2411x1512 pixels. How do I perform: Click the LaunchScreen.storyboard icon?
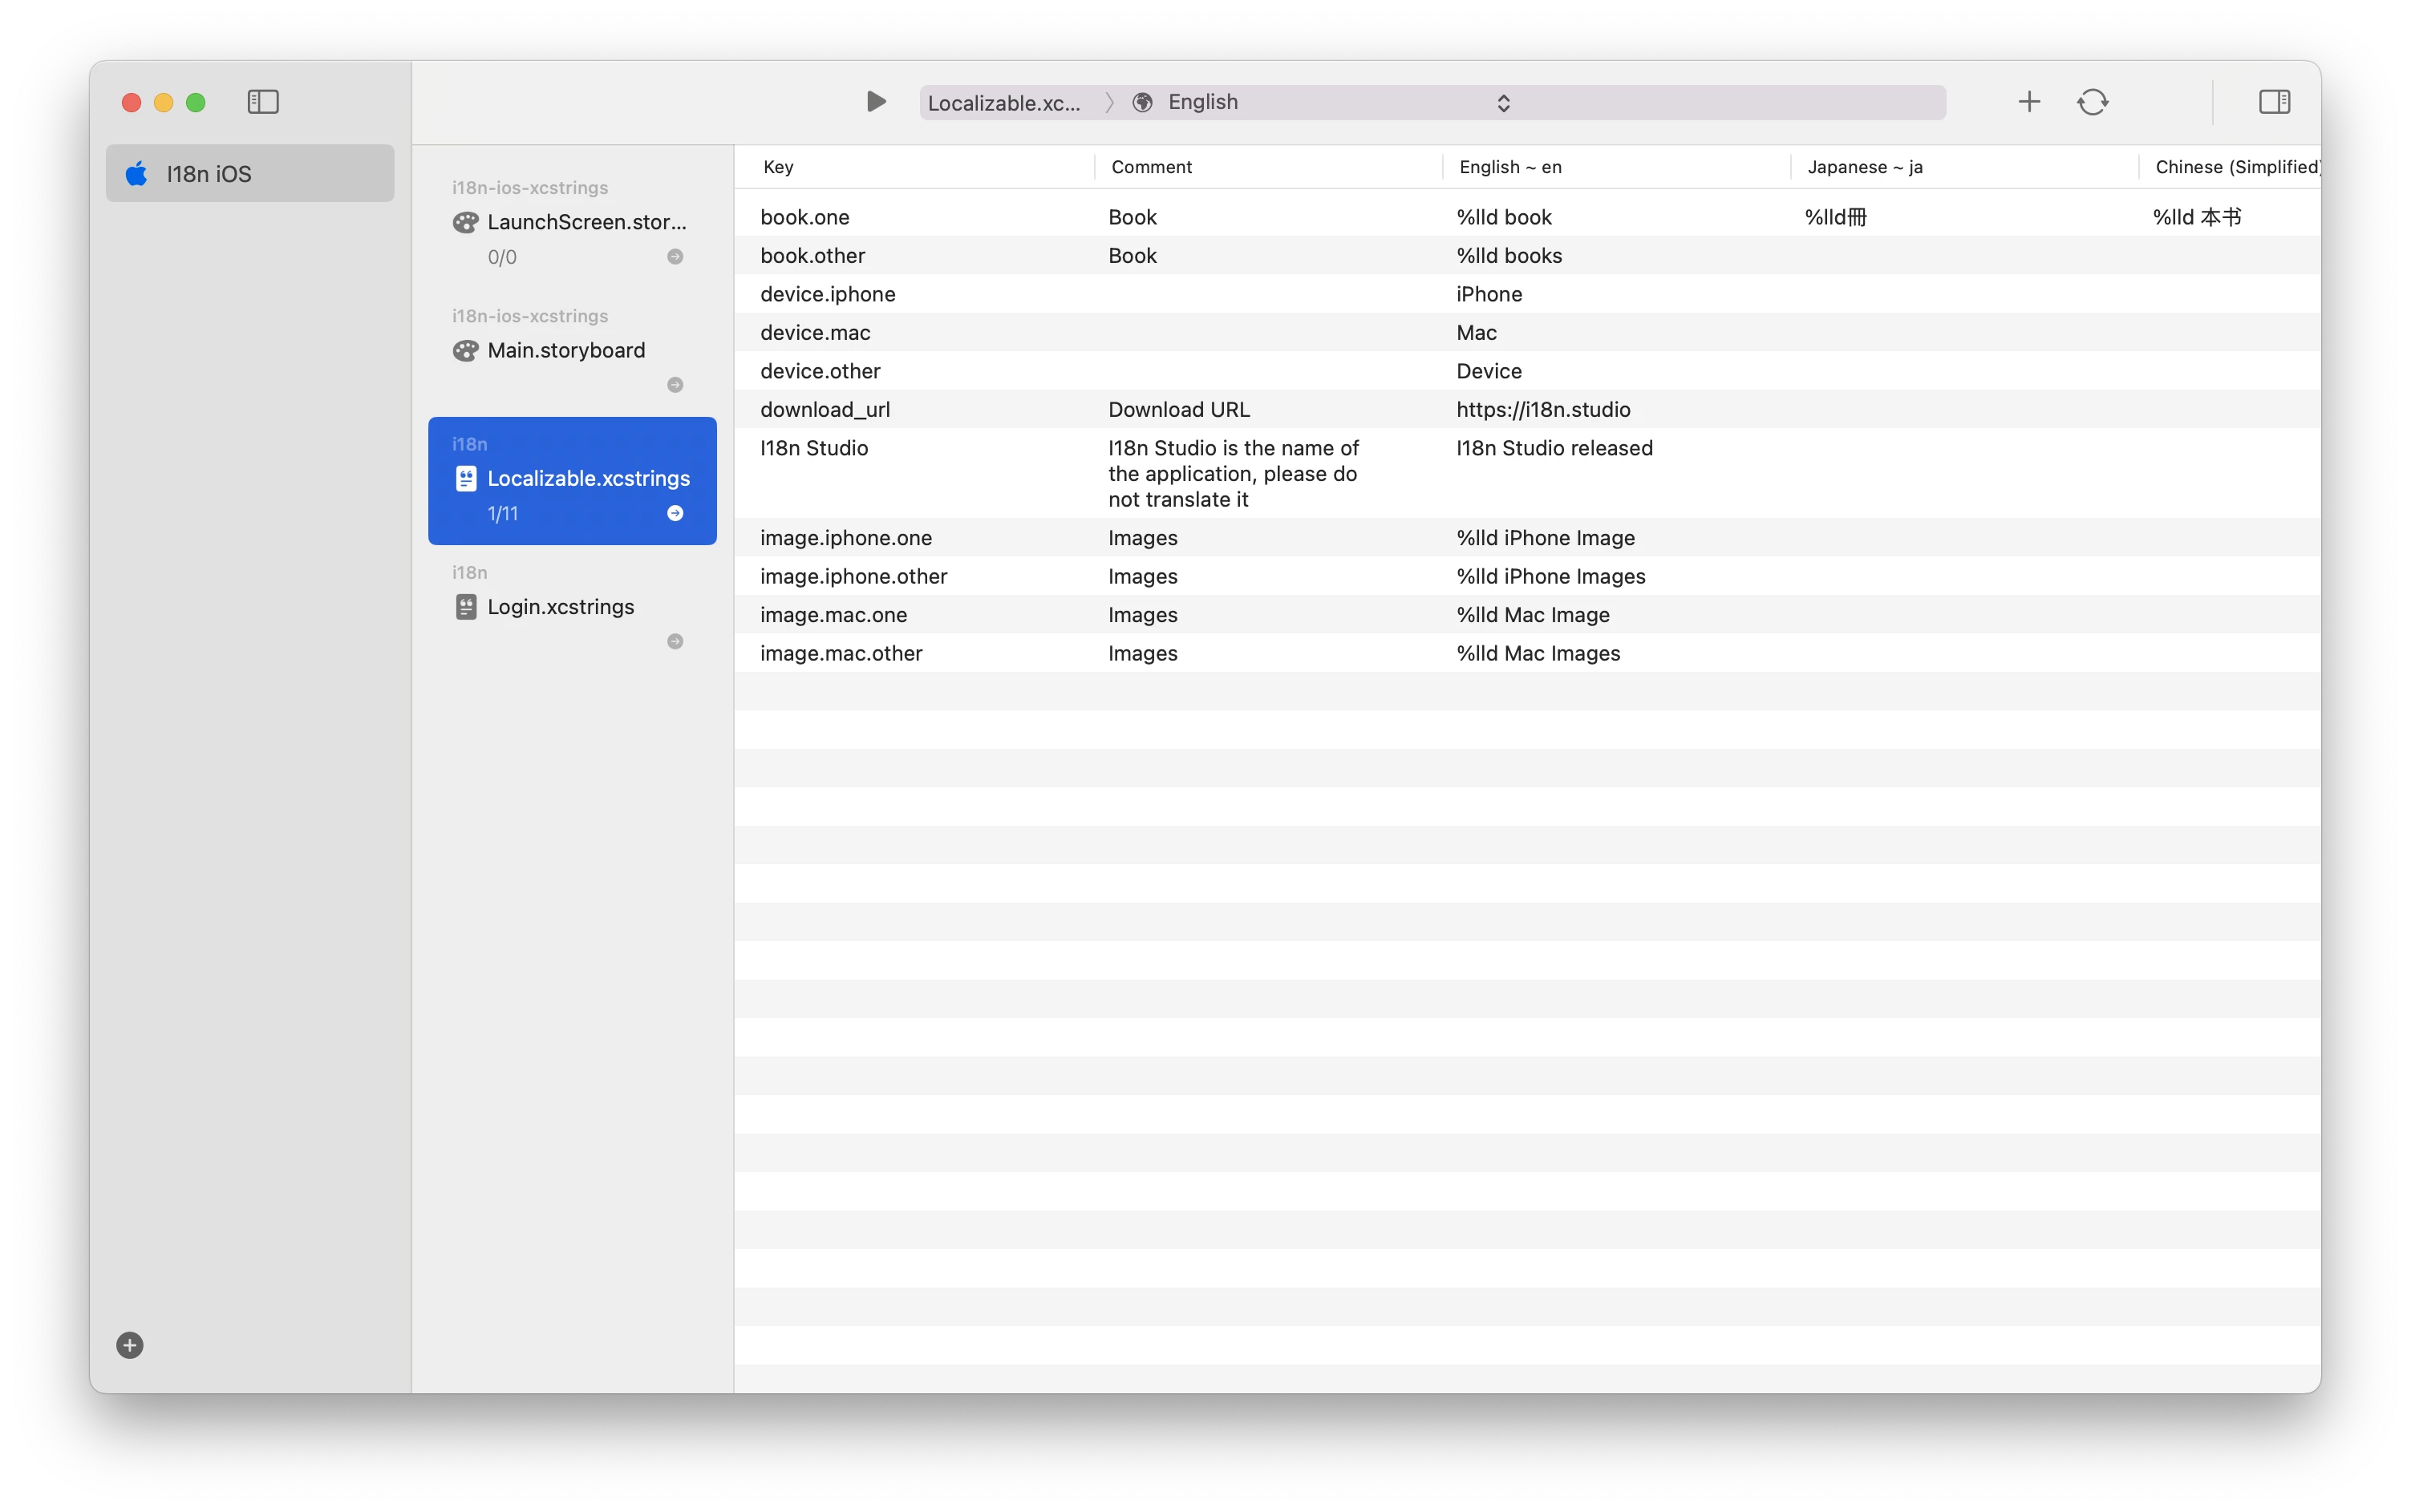(x=467, y=221)
